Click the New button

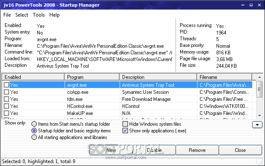pos(111,150)
